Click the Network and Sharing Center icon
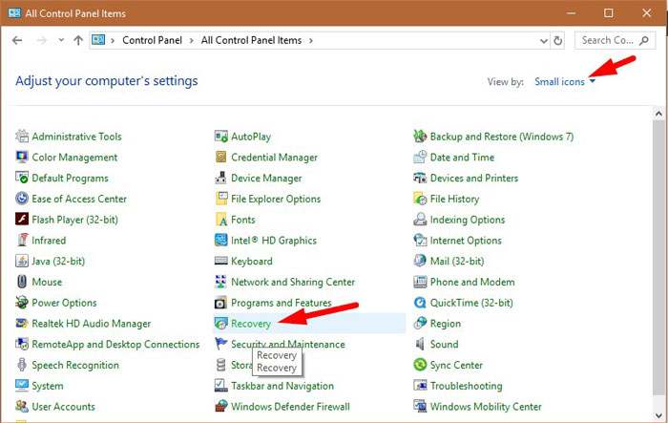 pyautogui.click(x=220, y=282)
